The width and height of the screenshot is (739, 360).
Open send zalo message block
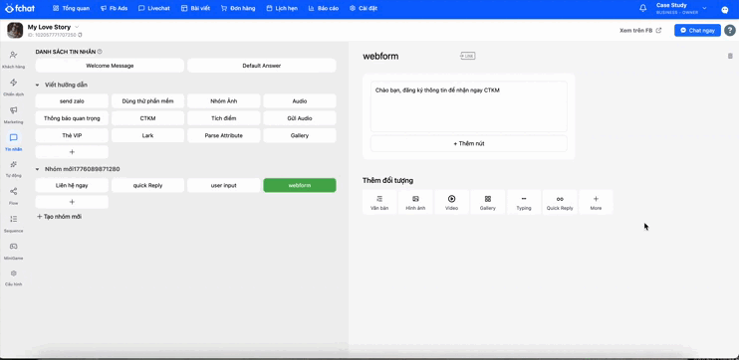(72, 101)
